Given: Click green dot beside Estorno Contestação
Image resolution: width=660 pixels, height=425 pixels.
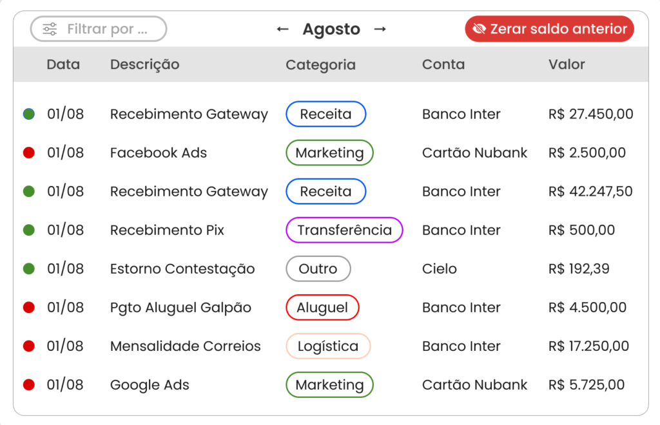Looking at the screenshot, I should 28,269.
